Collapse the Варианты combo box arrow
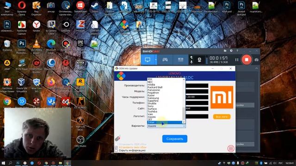 (184, 126)
